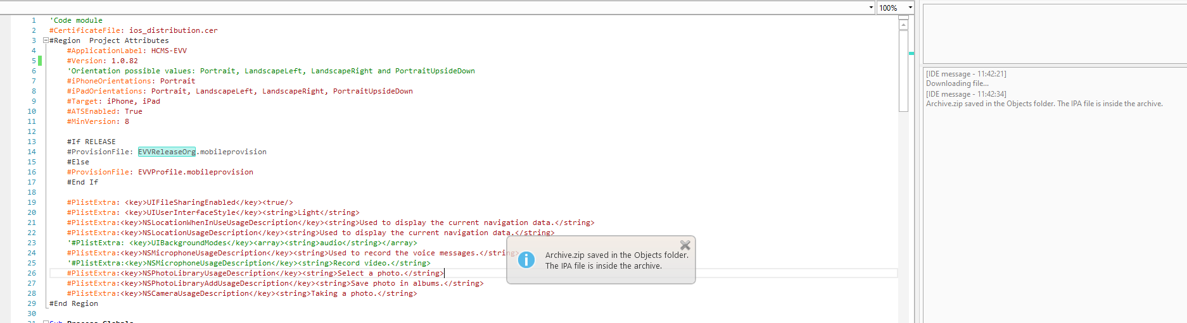Click the blue info icon in notification
Screen dimensions: 1187x323
point(526,260)
